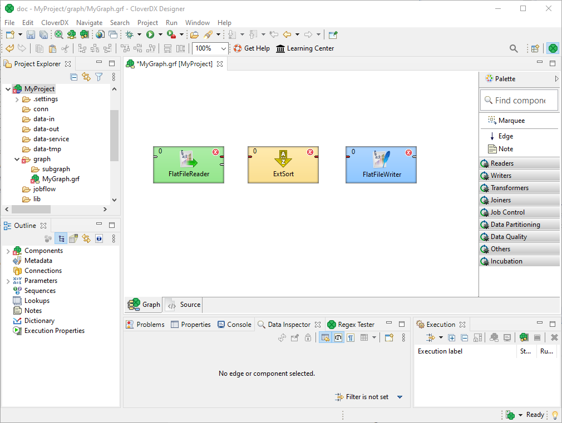
Task: Open the CloverDX menu
Action: (55, 23)
